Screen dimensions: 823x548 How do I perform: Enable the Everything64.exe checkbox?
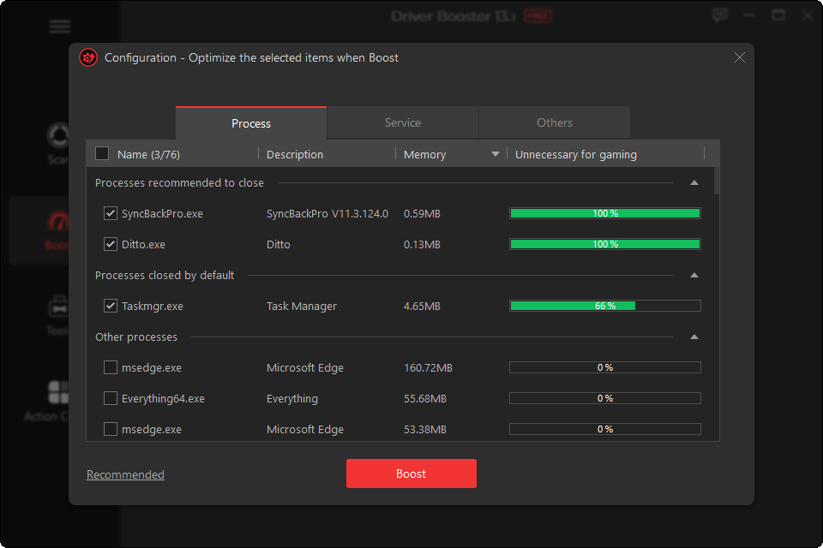coord(111,398)
